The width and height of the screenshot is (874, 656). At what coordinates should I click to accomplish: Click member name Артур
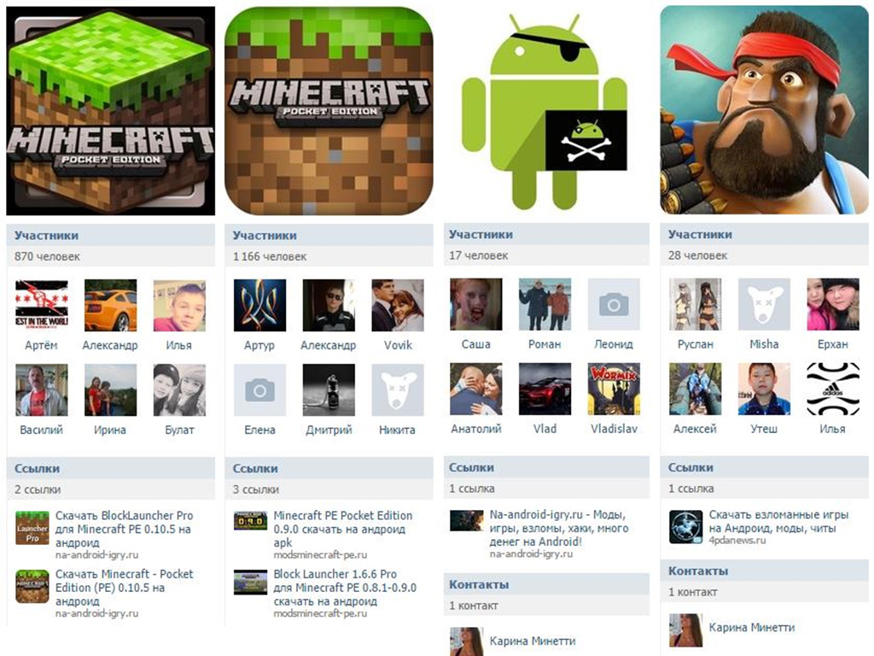[x=259, y=345]
